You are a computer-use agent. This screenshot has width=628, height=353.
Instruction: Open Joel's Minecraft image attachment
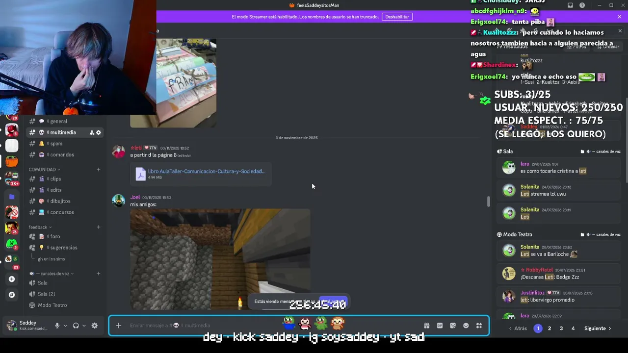tap(220, 259)
